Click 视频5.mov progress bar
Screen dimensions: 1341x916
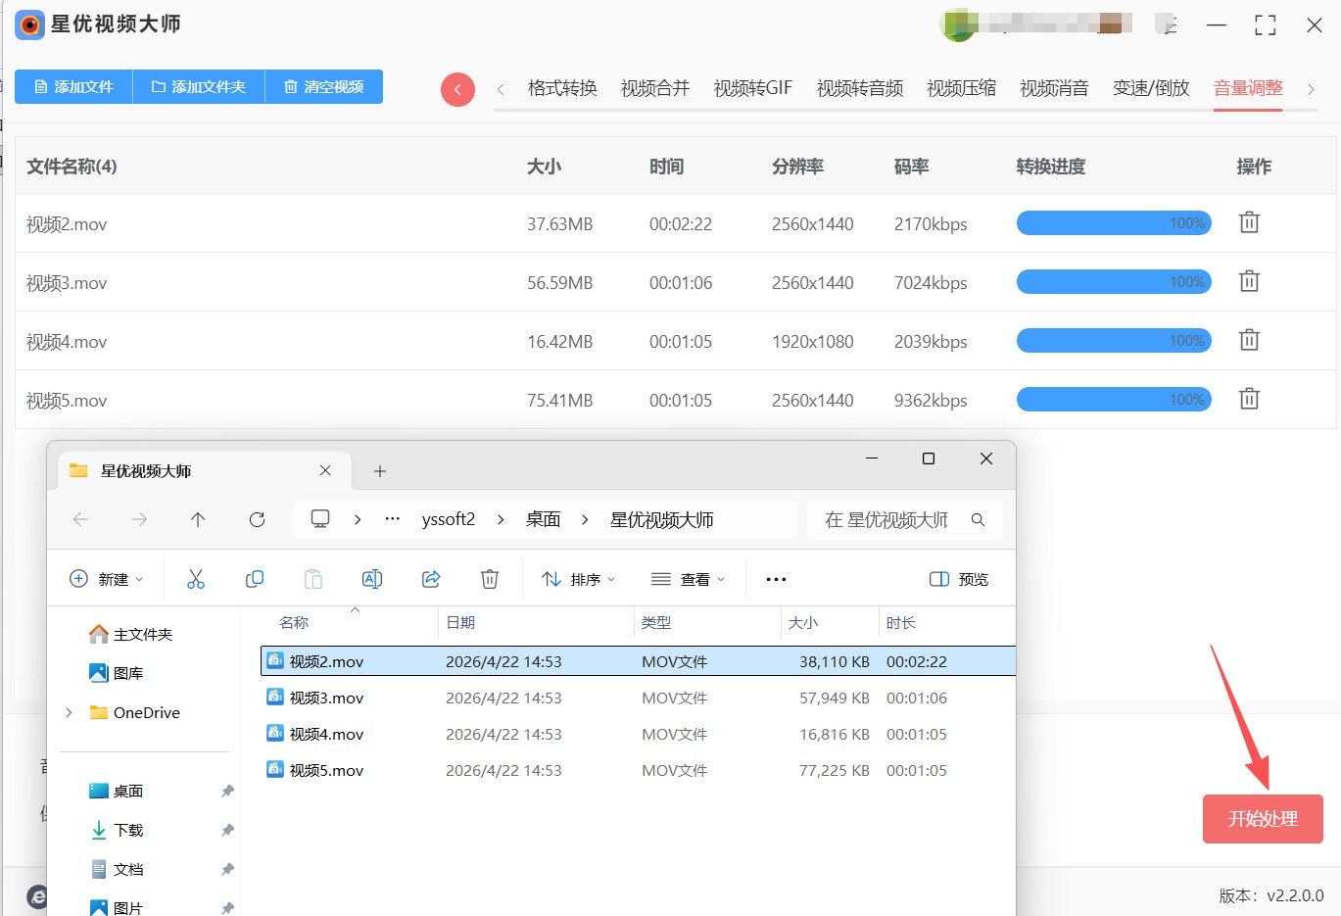pyautogui.click(x=1114, y=400)
